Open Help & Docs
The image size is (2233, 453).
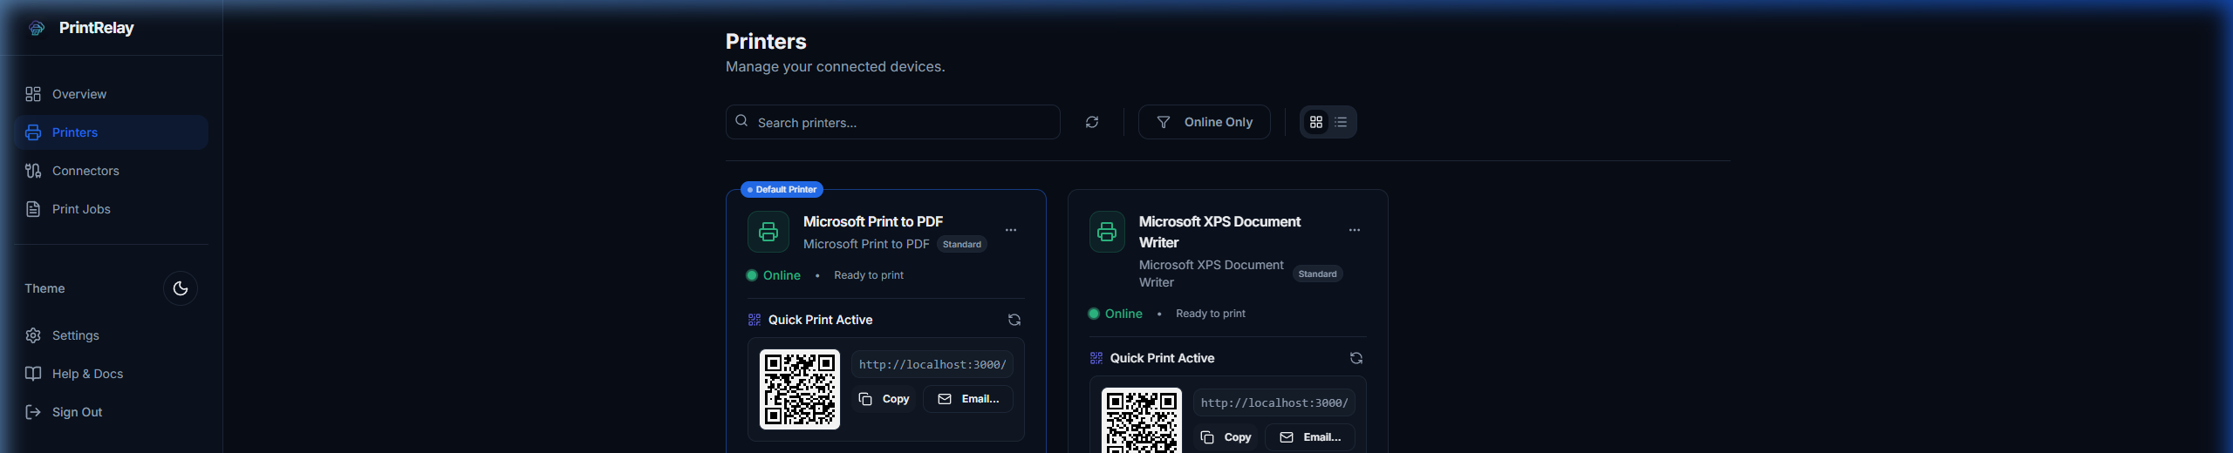[x=111, y=374]
